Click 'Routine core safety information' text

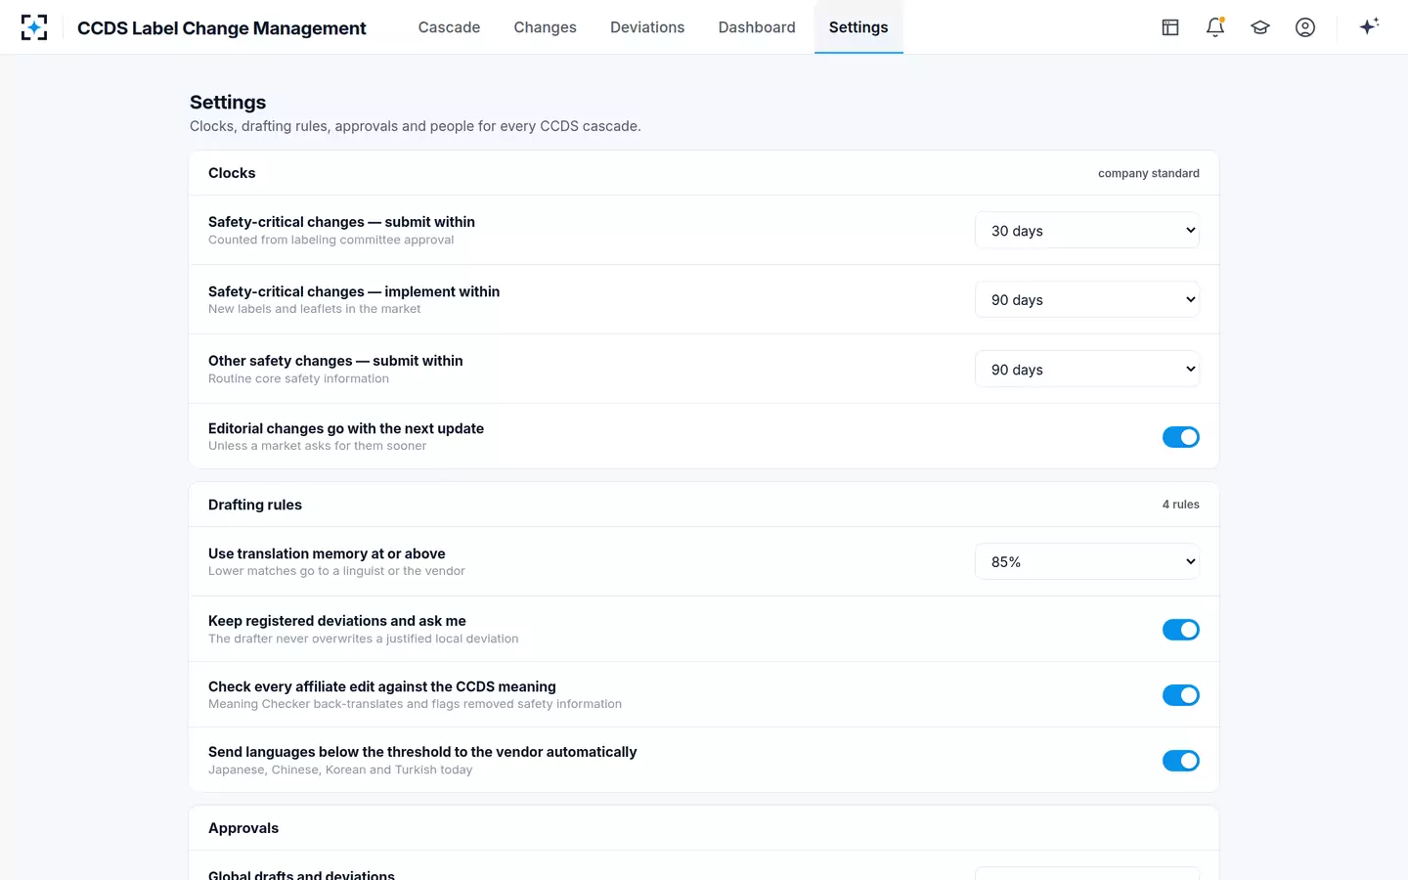(298, 378)
